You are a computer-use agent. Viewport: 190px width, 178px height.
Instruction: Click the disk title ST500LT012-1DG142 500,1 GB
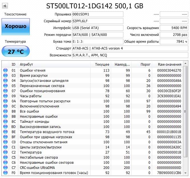(95, 6)
